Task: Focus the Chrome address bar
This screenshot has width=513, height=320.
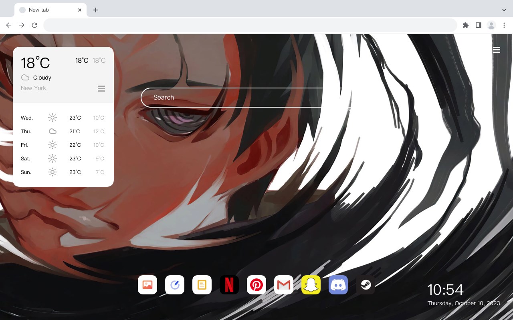Action: click(250, 25)
